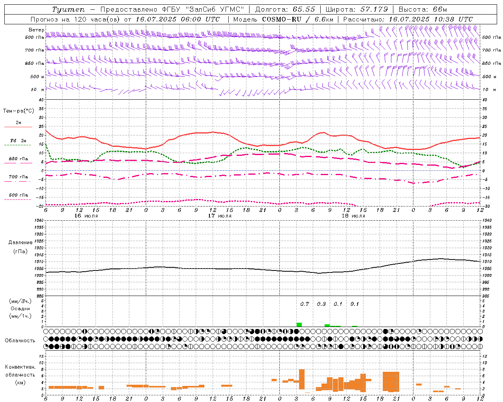Click the '10 м' wind level label at left
Viewport: 503px width, 402px height.
pyautogui.click(x=38, y=90)
